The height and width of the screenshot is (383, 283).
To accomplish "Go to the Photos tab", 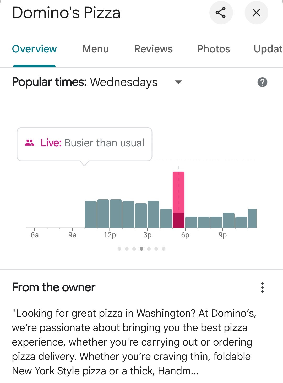I will [213, 49].
